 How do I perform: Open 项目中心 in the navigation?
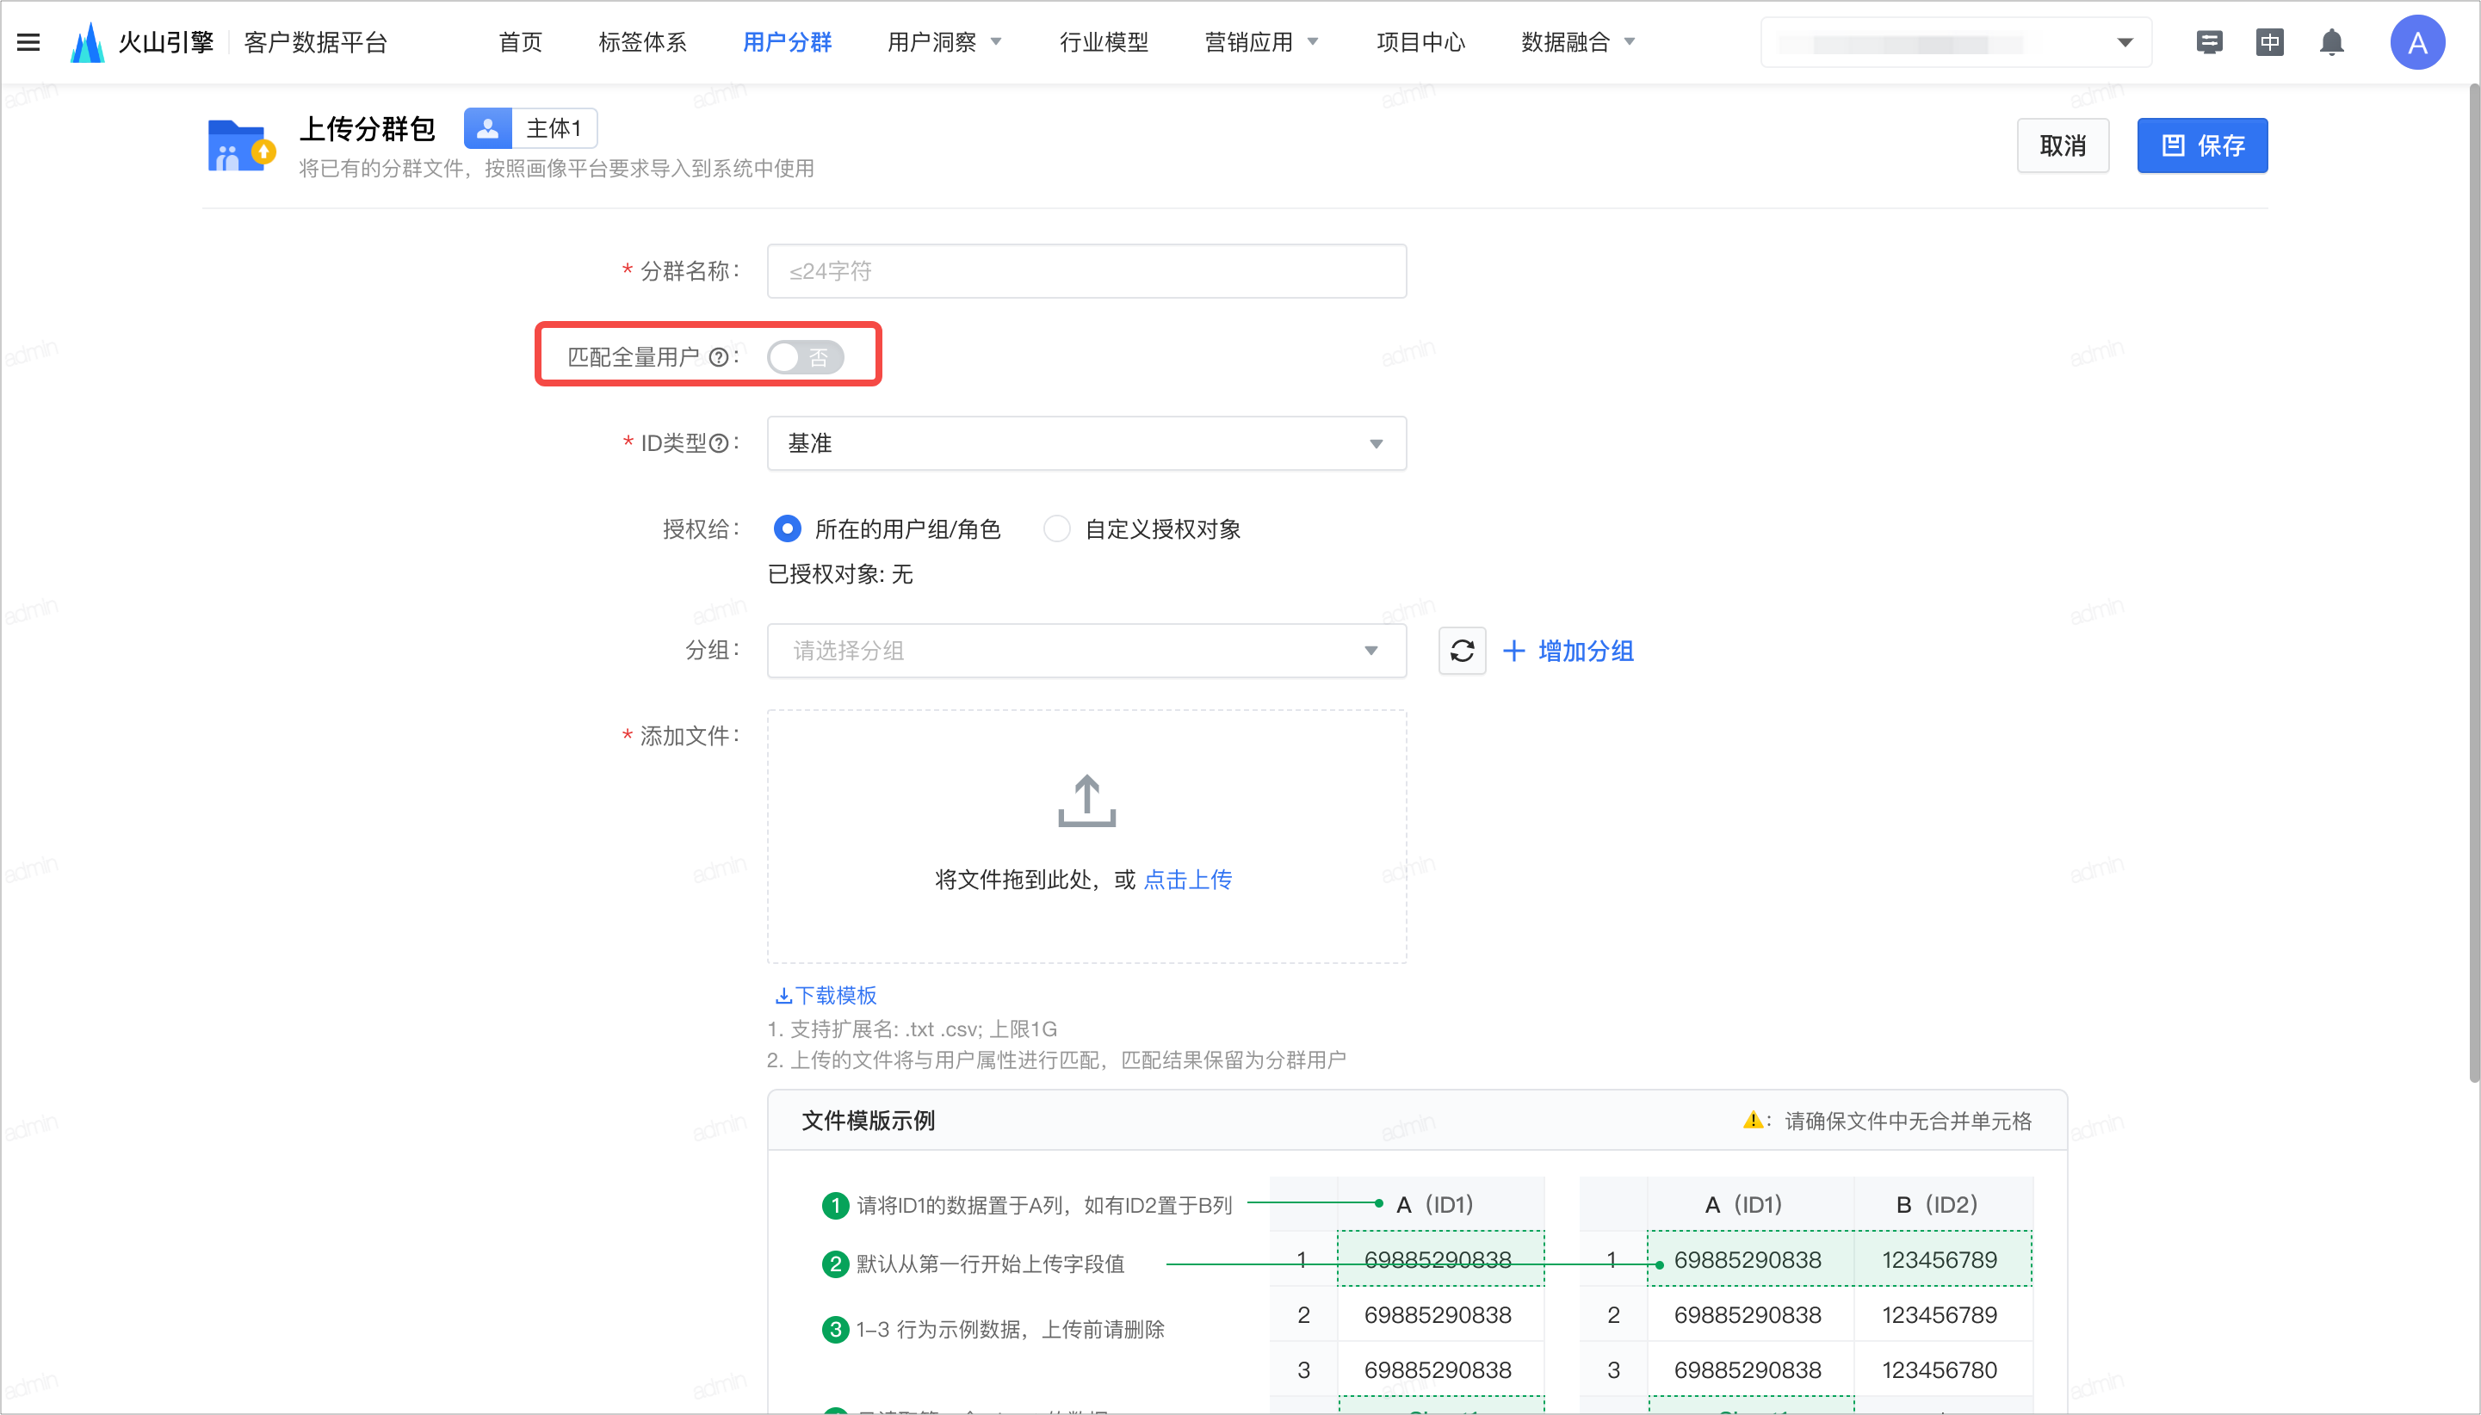click(1420, 42)
